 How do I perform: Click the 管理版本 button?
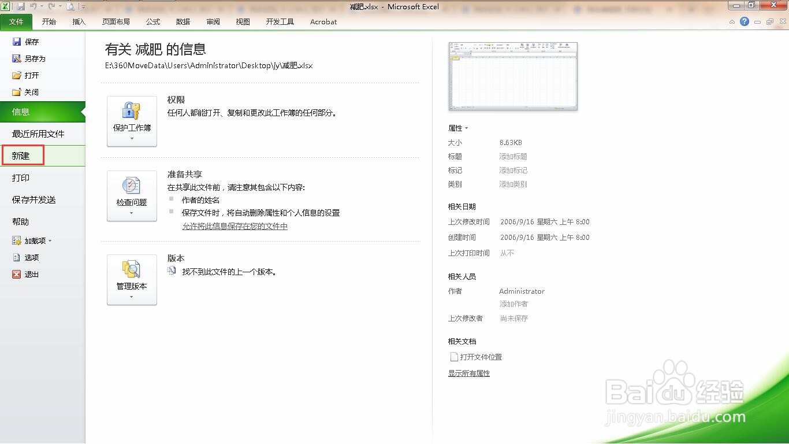[132, 280]
